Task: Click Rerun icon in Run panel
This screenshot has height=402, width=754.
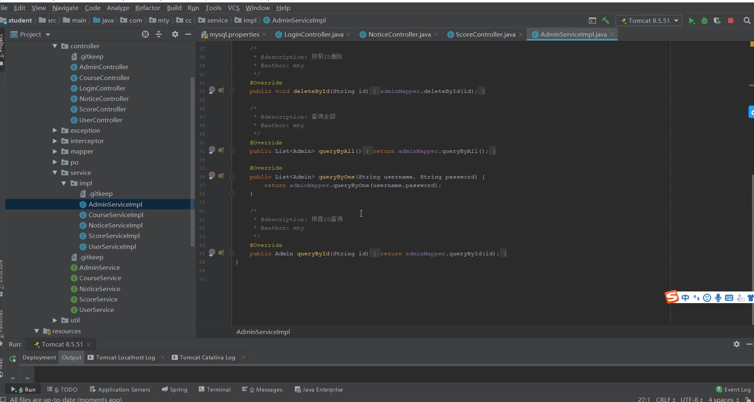Action: click(x=13, y=358)
